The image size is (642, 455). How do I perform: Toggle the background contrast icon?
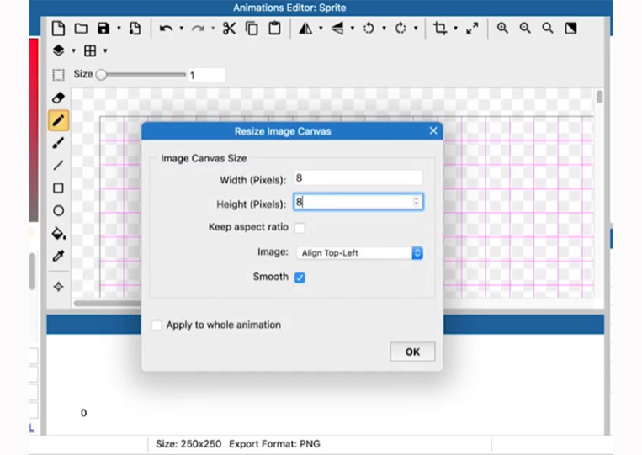[570, 29]
